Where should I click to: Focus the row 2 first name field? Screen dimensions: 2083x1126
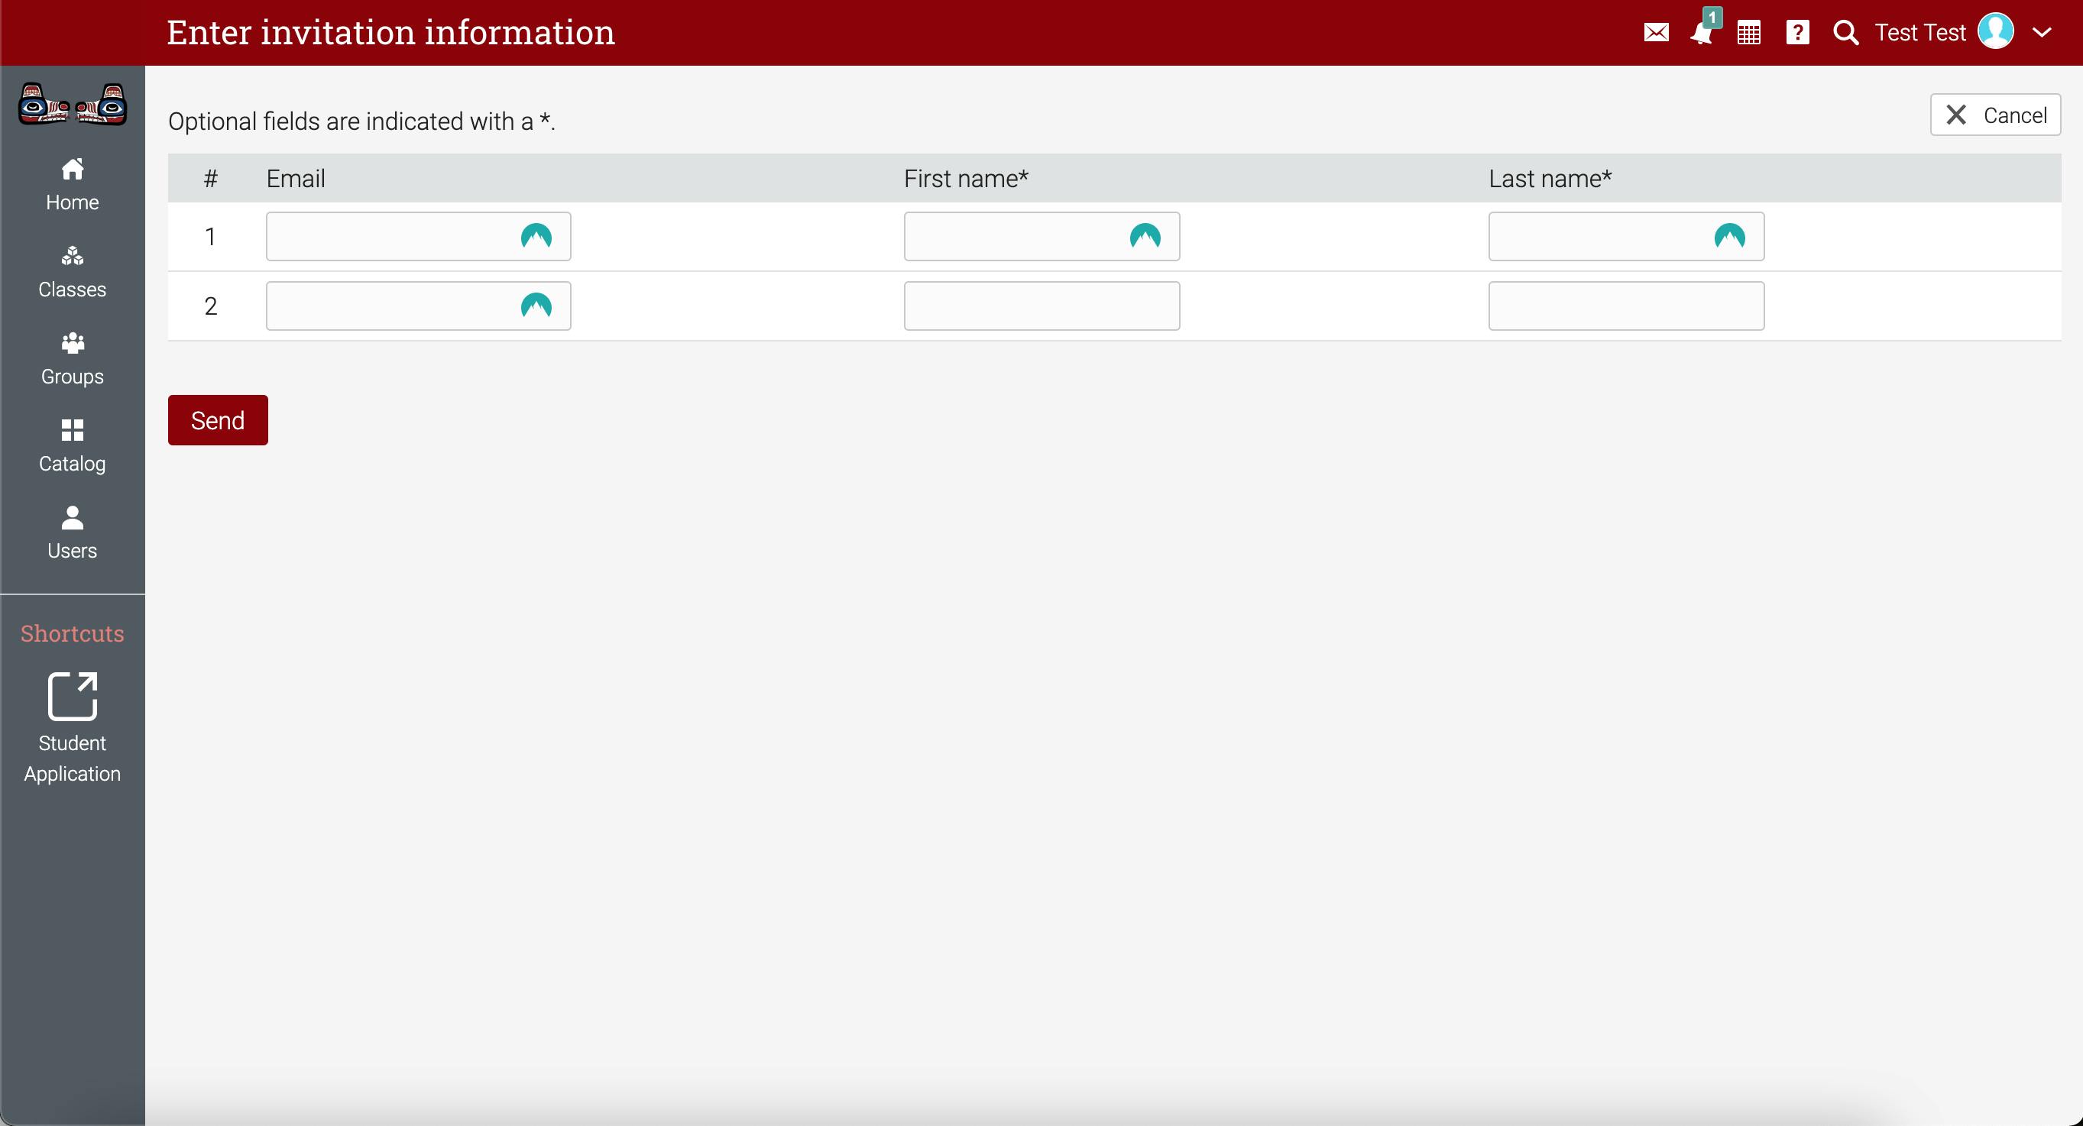coord(1041,306)
